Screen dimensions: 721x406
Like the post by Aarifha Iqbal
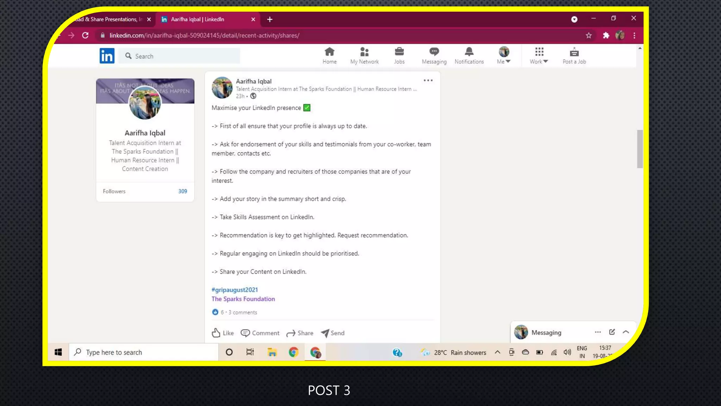pyautogui.click(x=222, y=333)
